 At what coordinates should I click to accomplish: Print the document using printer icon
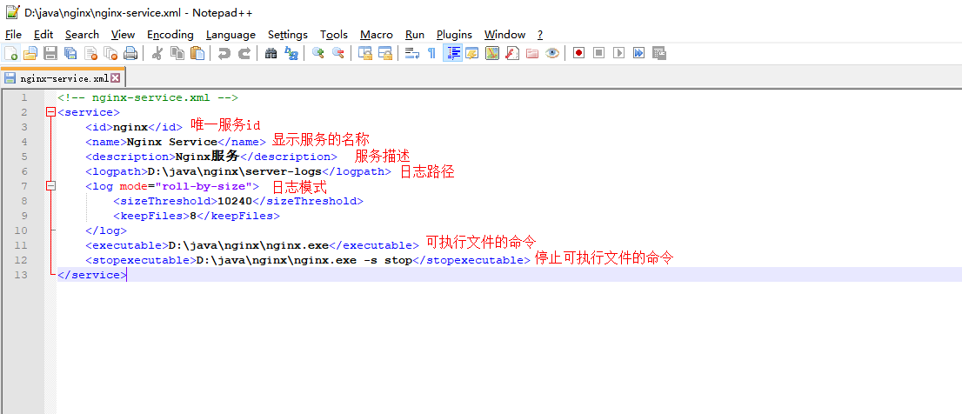coord(130,53)
